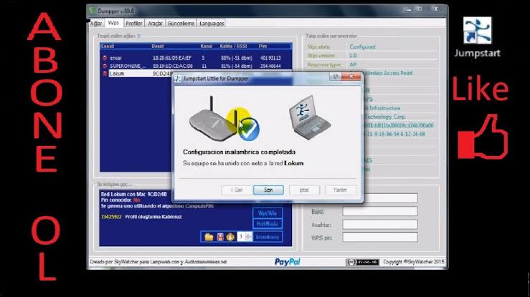Open the Güncelleme tab
Screen dimensions: 530x297
click(x=181, y=24)
